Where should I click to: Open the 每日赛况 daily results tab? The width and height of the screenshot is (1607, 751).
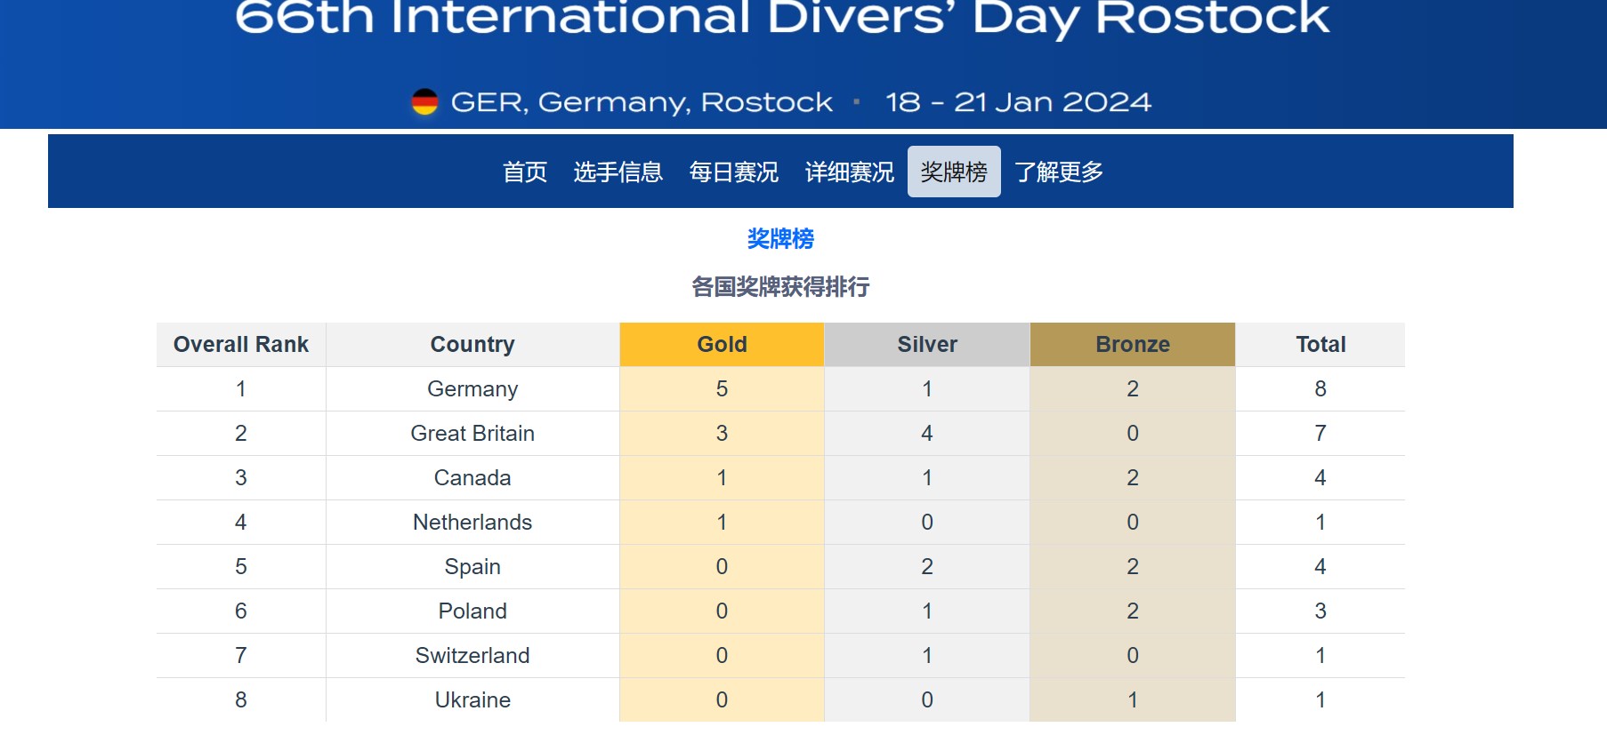[x=733, y=172]
